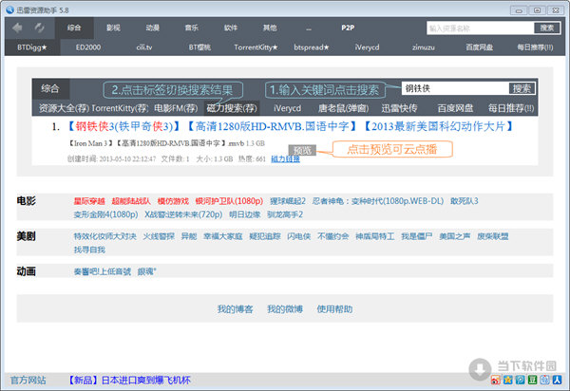Image resolution: width=570 pixels, height=391 pixels.
Task: Select ED2000 source tab
Action: click(x=88, y=47)
